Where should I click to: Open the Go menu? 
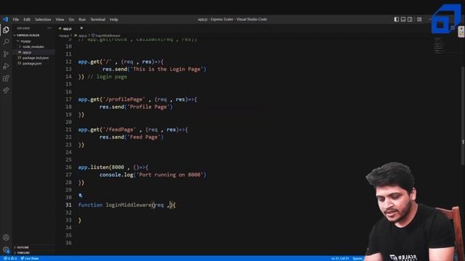[71, 20]
